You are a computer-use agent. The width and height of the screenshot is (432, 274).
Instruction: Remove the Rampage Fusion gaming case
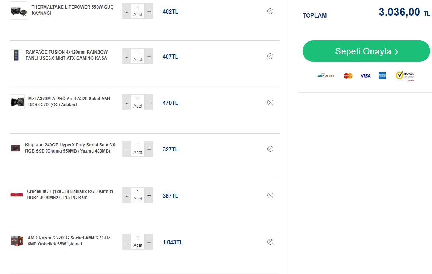pyautogui.click(x=270, y=56)
